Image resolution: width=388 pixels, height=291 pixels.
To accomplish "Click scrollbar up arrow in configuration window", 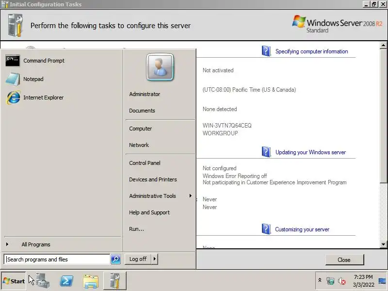I will 383,45.
